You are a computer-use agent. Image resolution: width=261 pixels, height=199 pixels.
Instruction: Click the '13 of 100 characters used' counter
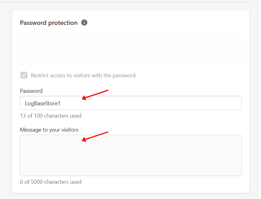point(51,116)
